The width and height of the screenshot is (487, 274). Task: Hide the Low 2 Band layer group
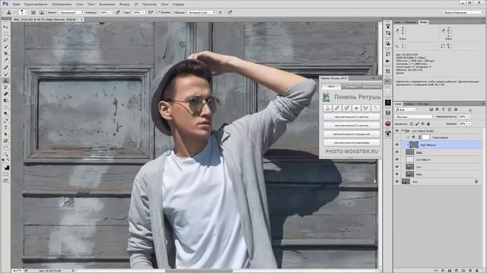(396, 131)
